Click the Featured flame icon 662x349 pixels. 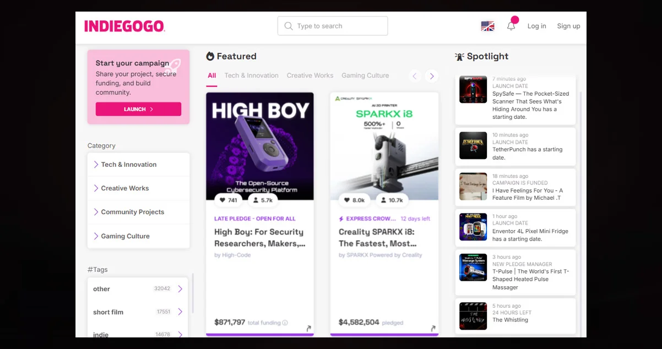[210, 56]
